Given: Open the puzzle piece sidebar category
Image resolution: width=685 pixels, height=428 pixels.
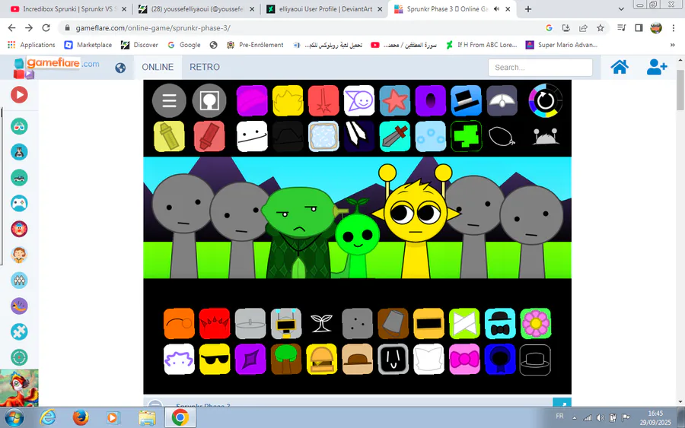Looking at the screenshot, I should tap(19, 332).
